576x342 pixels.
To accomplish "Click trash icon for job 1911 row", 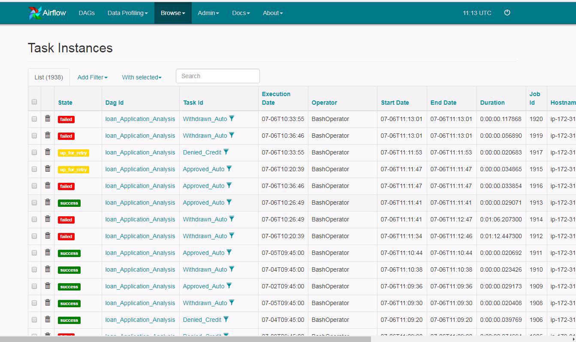I will pos(48,252).
